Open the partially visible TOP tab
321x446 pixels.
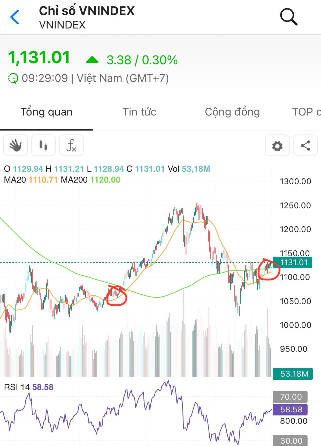click(x=306, y=112)
